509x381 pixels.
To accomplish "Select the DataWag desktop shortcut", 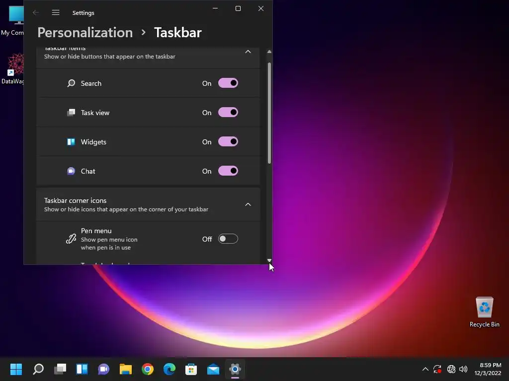I will 12,68.
